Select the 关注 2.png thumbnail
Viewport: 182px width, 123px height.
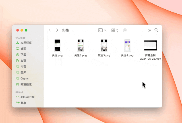[x=81, y=45]
